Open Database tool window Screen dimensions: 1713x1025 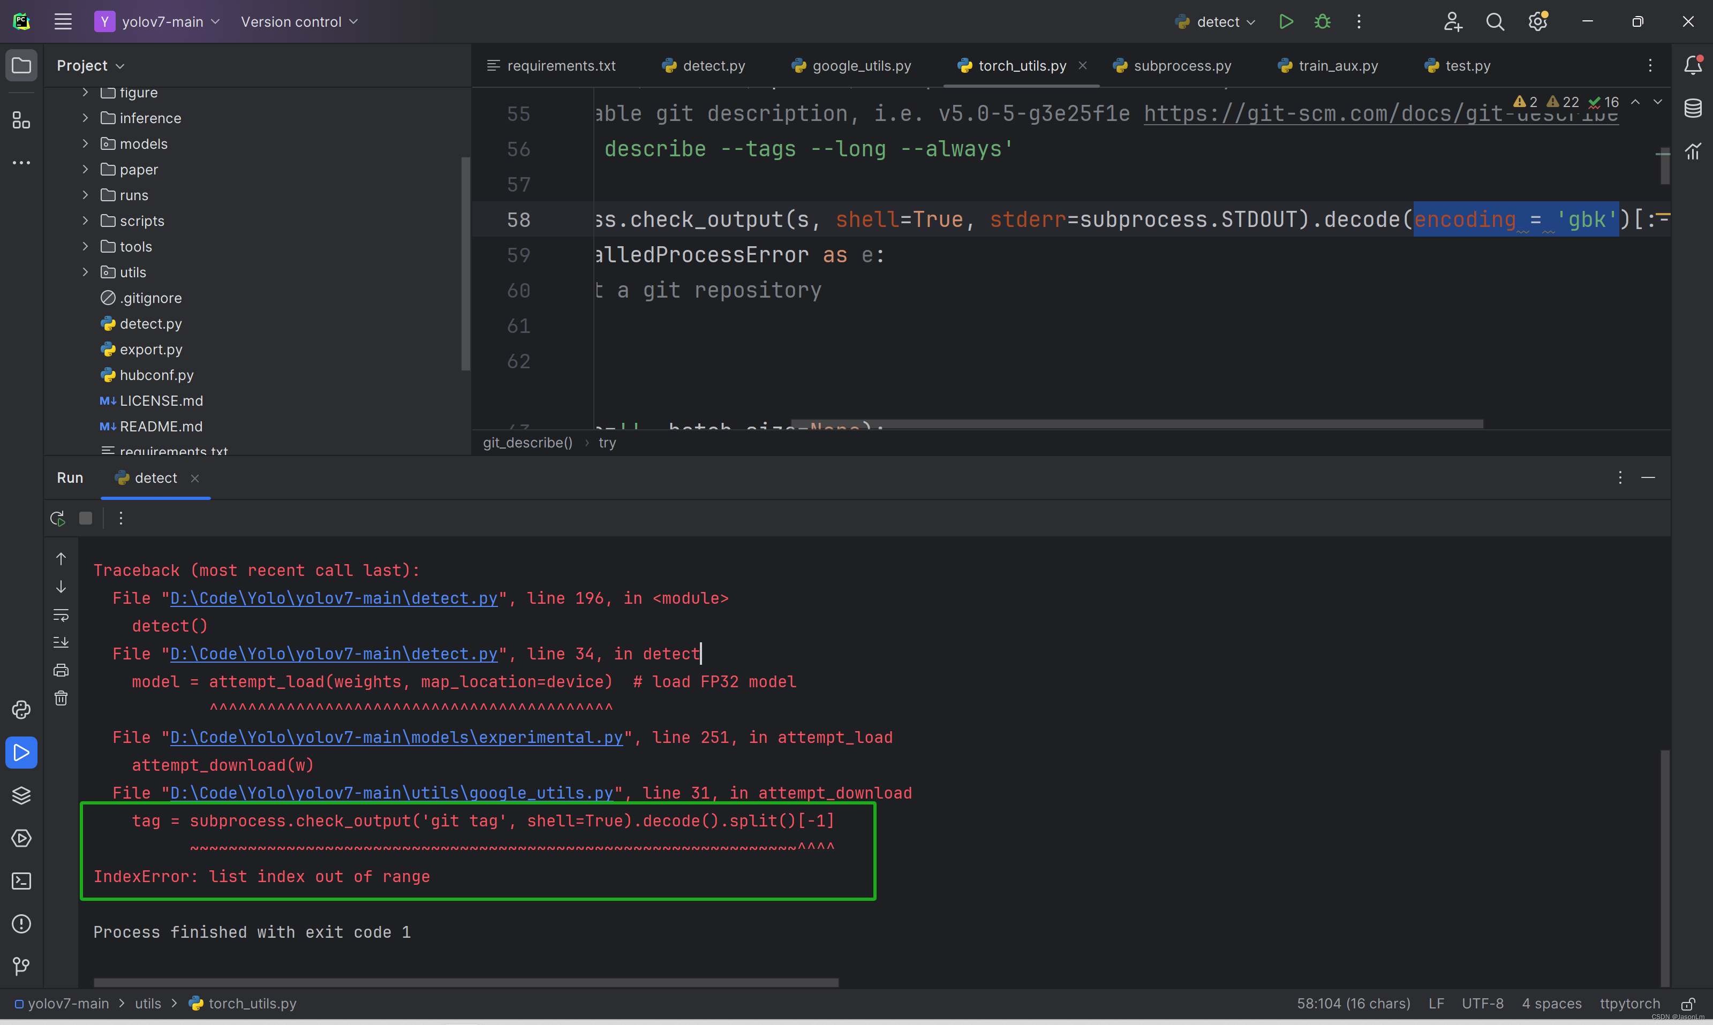[x=1692, y=108]
